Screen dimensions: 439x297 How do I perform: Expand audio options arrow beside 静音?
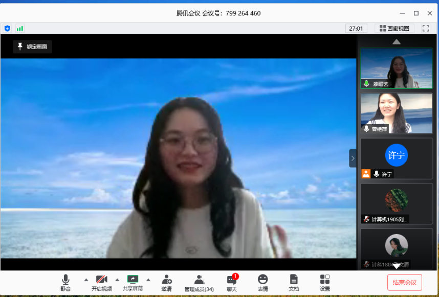tap(86, 280)
